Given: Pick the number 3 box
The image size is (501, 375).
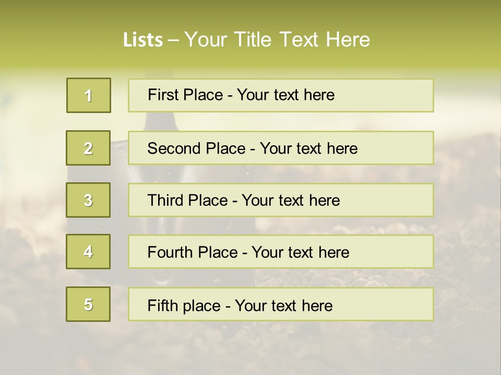Looking at the screenshot, I should click(89, 200).
